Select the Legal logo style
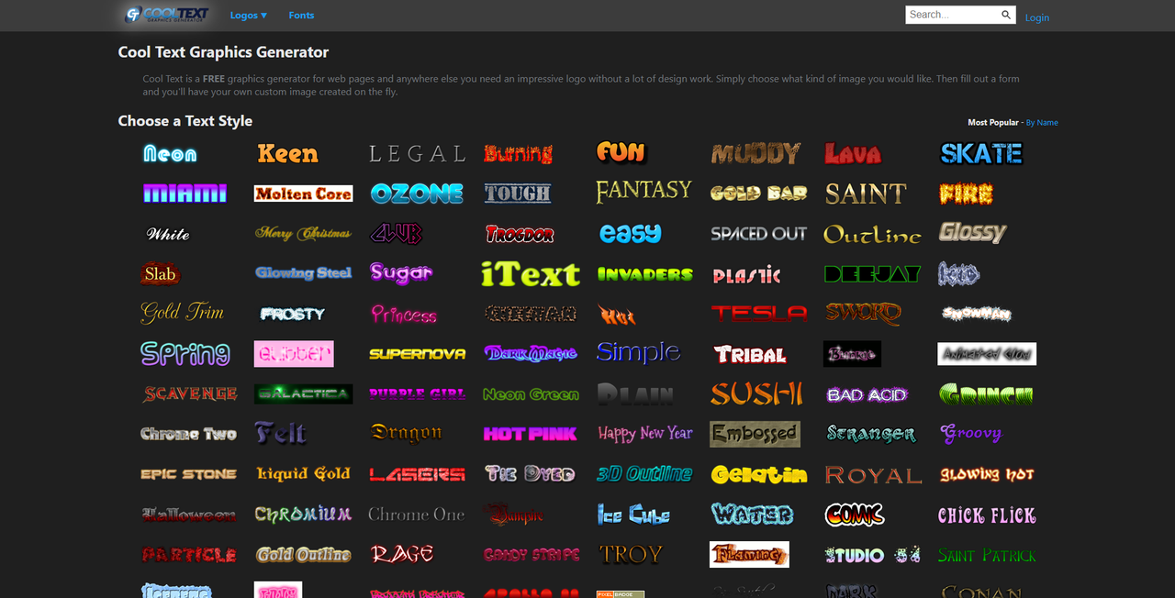Screen dimensions: 1175x598 click(x=417, y=153)
